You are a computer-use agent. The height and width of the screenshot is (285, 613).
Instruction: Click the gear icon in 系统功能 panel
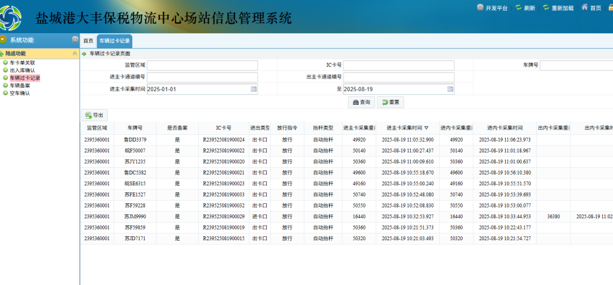[75, 40]
